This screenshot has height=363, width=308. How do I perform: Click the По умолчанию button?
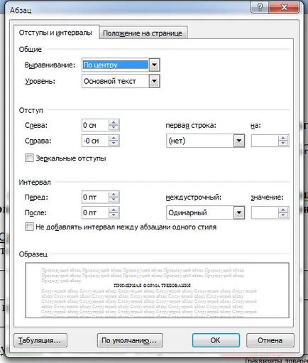click(130, 340)
